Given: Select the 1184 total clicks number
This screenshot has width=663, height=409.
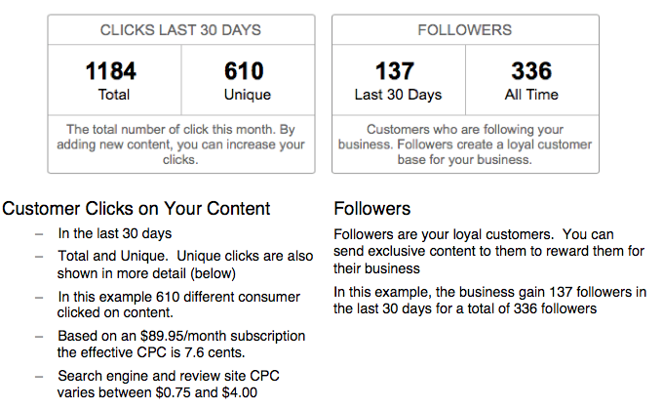Looking at the screenshot, I should click(111, 70).
